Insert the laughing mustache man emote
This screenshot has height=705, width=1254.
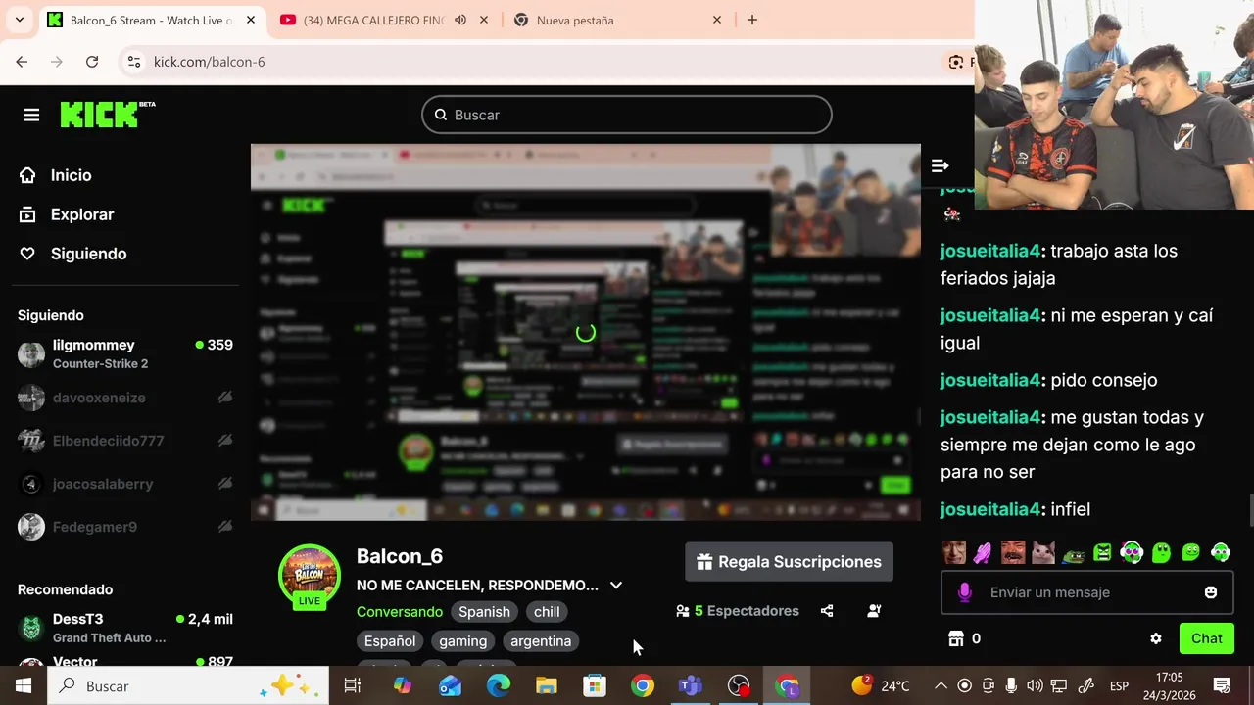coord(1013,552)
